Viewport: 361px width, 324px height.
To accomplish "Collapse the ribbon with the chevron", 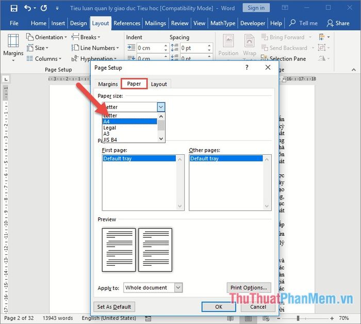I will pos(354,70).
